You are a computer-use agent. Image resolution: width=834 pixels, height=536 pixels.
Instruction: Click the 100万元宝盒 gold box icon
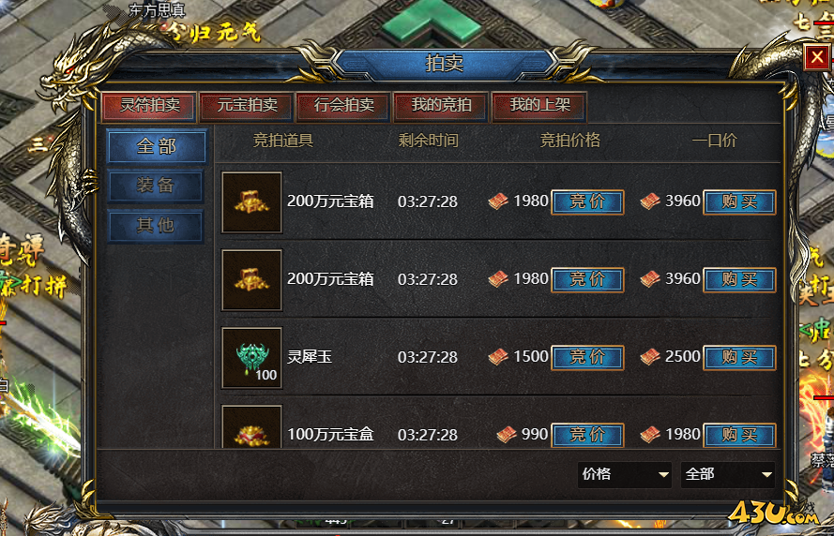(251, 427)
